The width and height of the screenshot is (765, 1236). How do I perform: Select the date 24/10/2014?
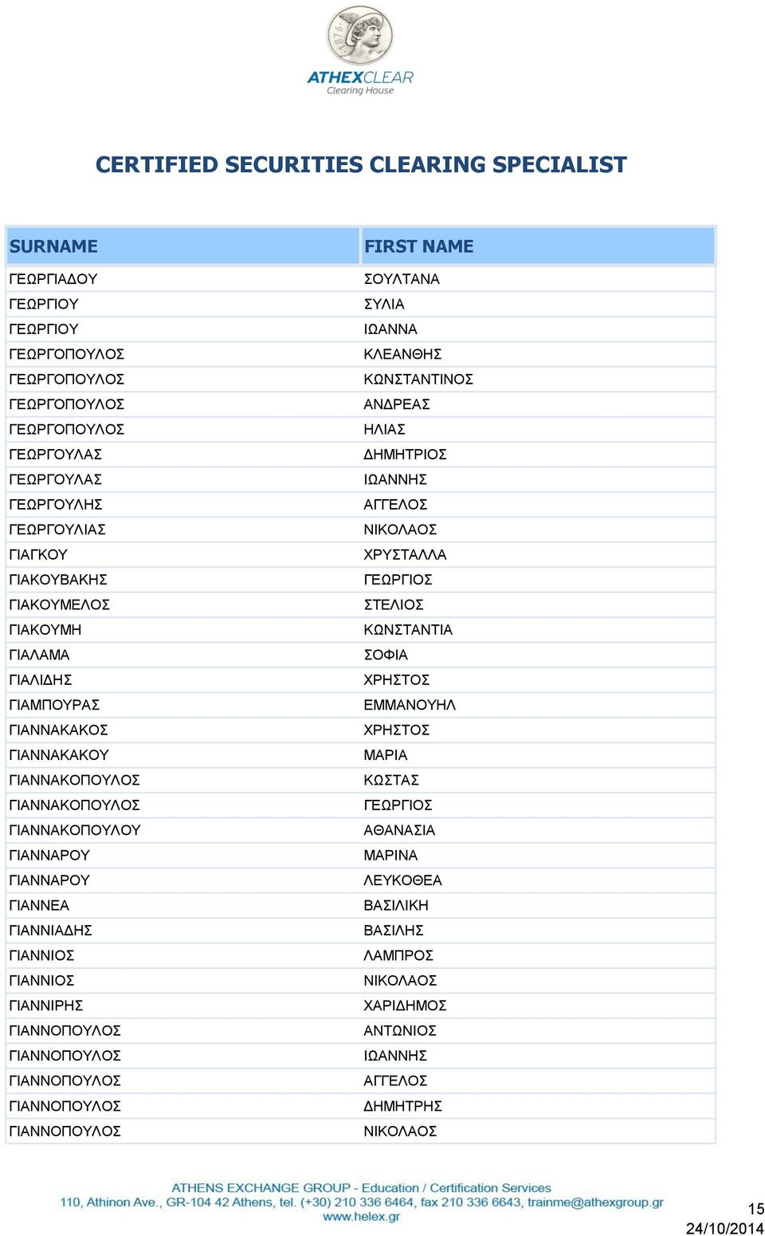coord(725,1228)
